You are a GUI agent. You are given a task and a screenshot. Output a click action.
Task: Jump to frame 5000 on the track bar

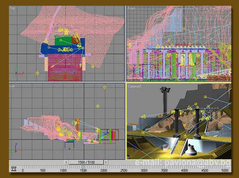[x=225, y=170]
